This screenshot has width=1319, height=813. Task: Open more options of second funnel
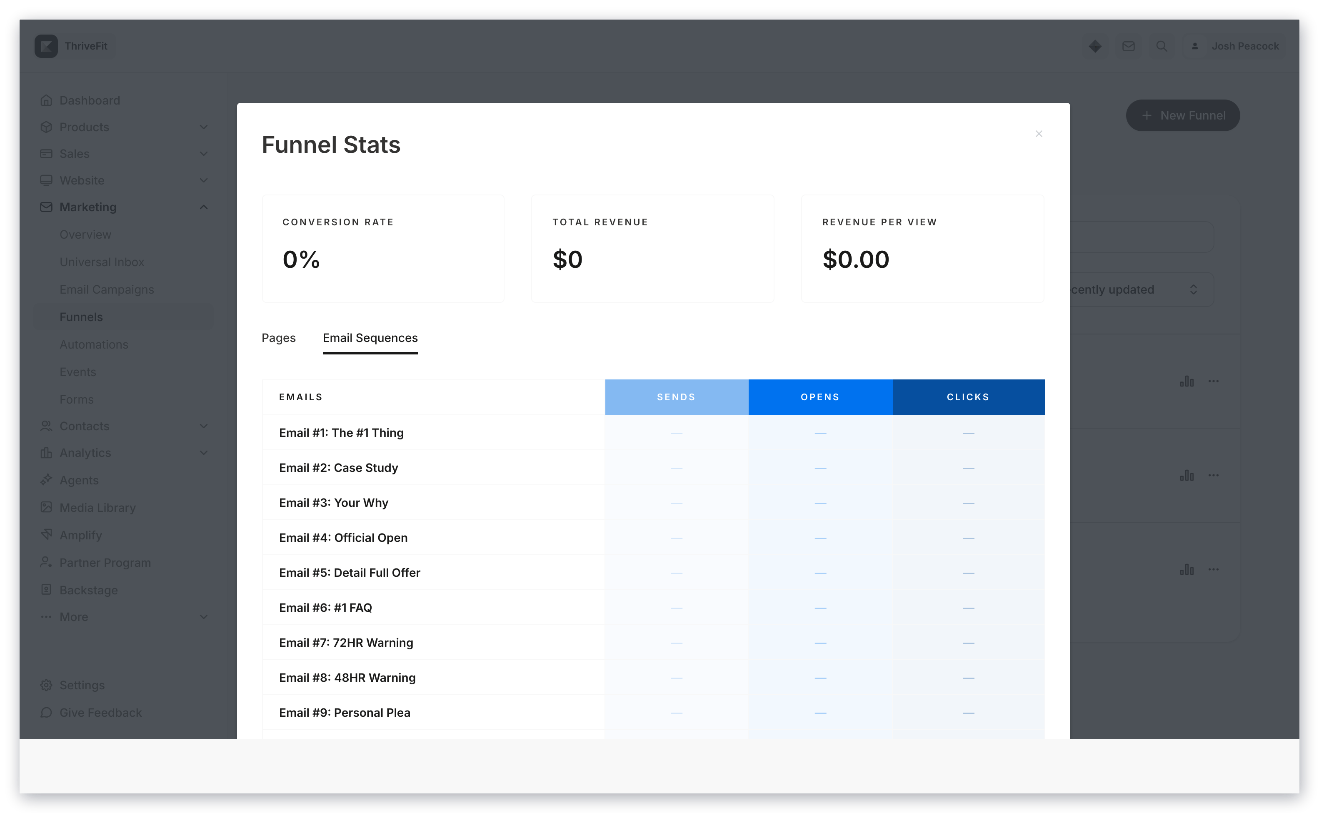pyautogui.click(x=1213, y=475)
